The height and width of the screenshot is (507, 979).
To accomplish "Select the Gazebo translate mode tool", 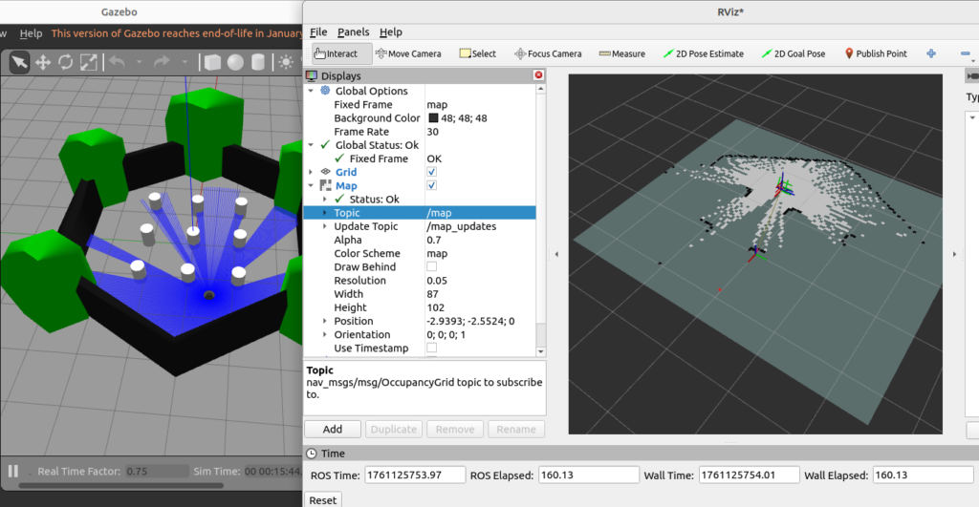I will tap(43, 62).
